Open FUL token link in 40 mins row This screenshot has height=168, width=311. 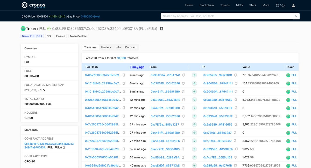coord(294,166)
